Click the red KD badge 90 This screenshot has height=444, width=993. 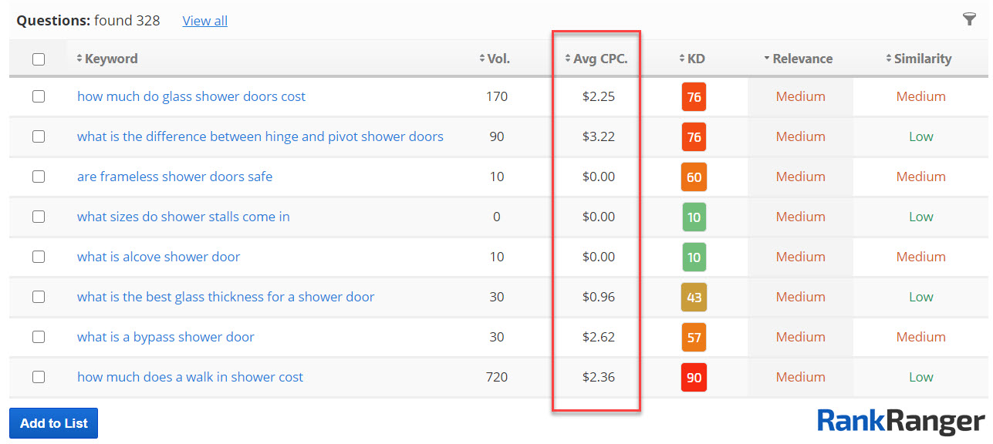pyautogui.click(x=694, y=378)
